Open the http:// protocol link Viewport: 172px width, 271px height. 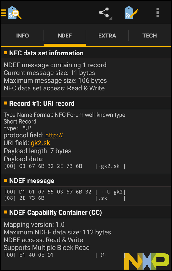[x=54, y=135]
